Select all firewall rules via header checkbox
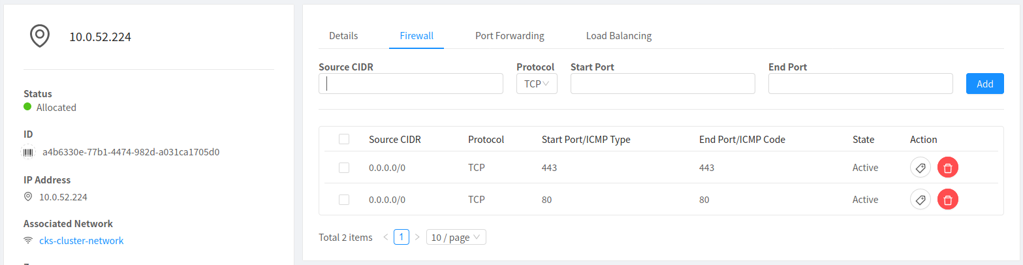Viewport: 1023px width, 265px height. (x=344, y=139)
